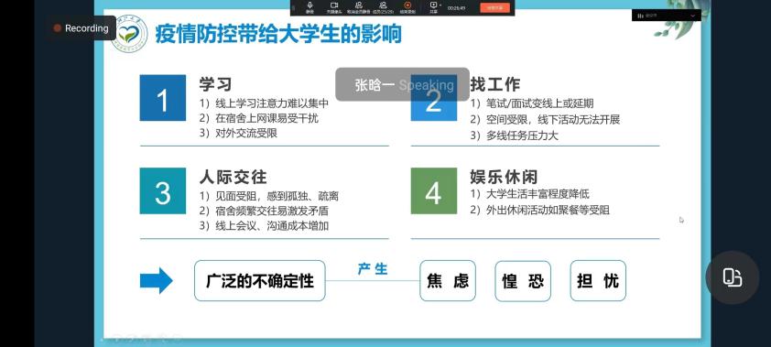Click the blue right arrow shape
Viewport: 771px width, 347px height.
point(157,281)
